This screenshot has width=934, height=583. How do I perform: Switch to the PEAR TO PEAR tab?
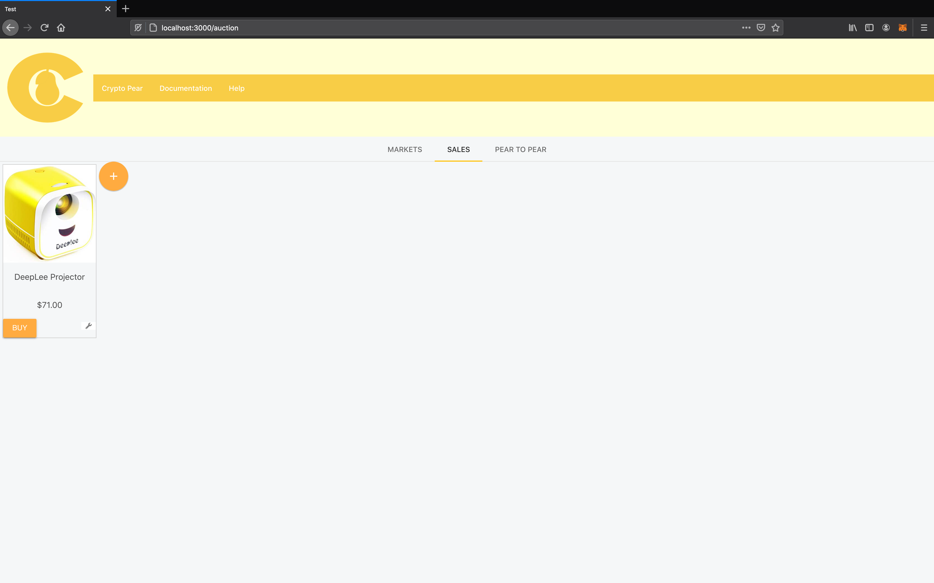pyautogui.click(x=520, y=150)
